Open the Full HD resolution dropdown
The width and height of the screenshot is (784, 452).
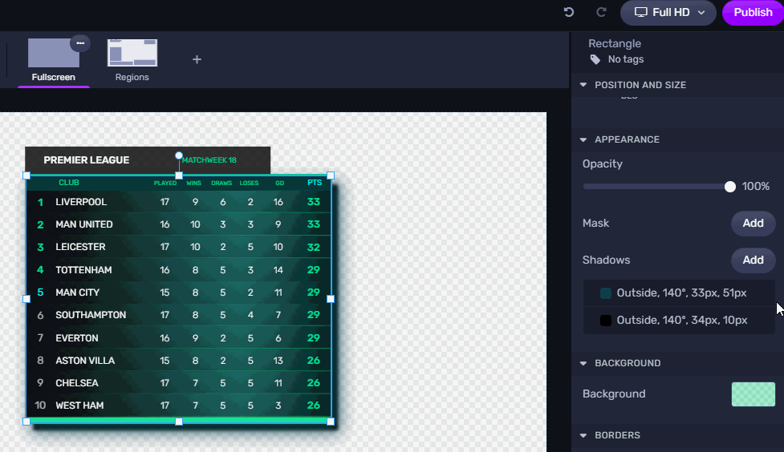coord(669,13)
